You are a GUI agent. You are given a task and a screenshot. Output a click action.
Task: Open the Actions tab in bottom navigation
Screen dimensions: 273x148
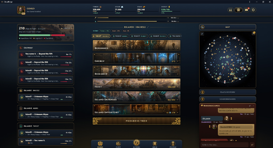click(x=136, y=144)
